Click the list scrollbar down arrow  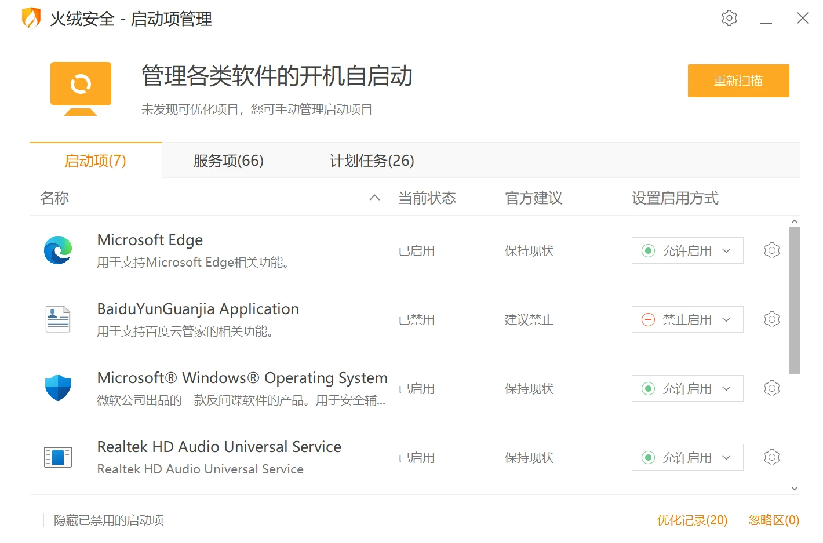click(795, 489)
